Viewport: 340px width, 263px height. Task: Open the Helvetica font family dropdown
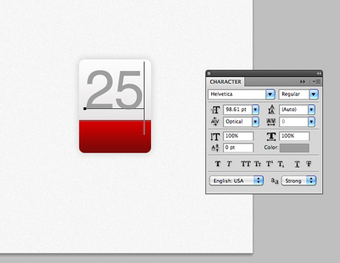pos(270,94)
